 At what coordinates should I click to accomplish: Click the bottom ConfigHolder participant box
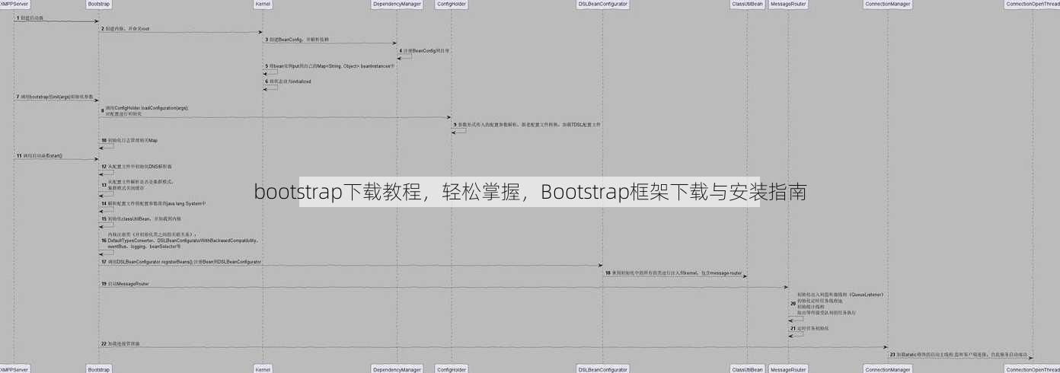[451, 368]
